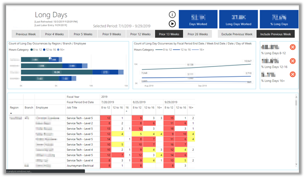Select the Prior 4 Weeks period
305x178 pixels.
[x=54, y=34]
